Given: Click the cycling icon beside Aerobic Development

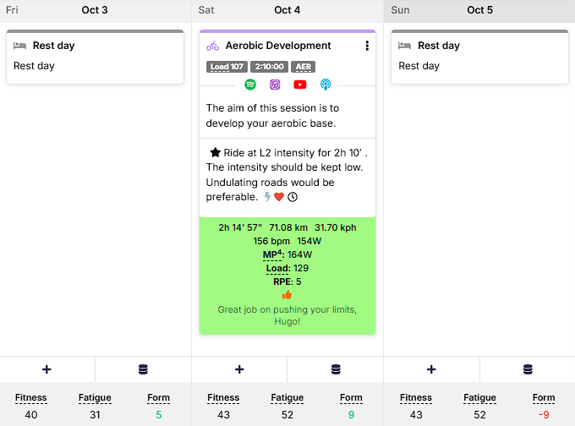Looking at the screenshot, I should [212, 46].
